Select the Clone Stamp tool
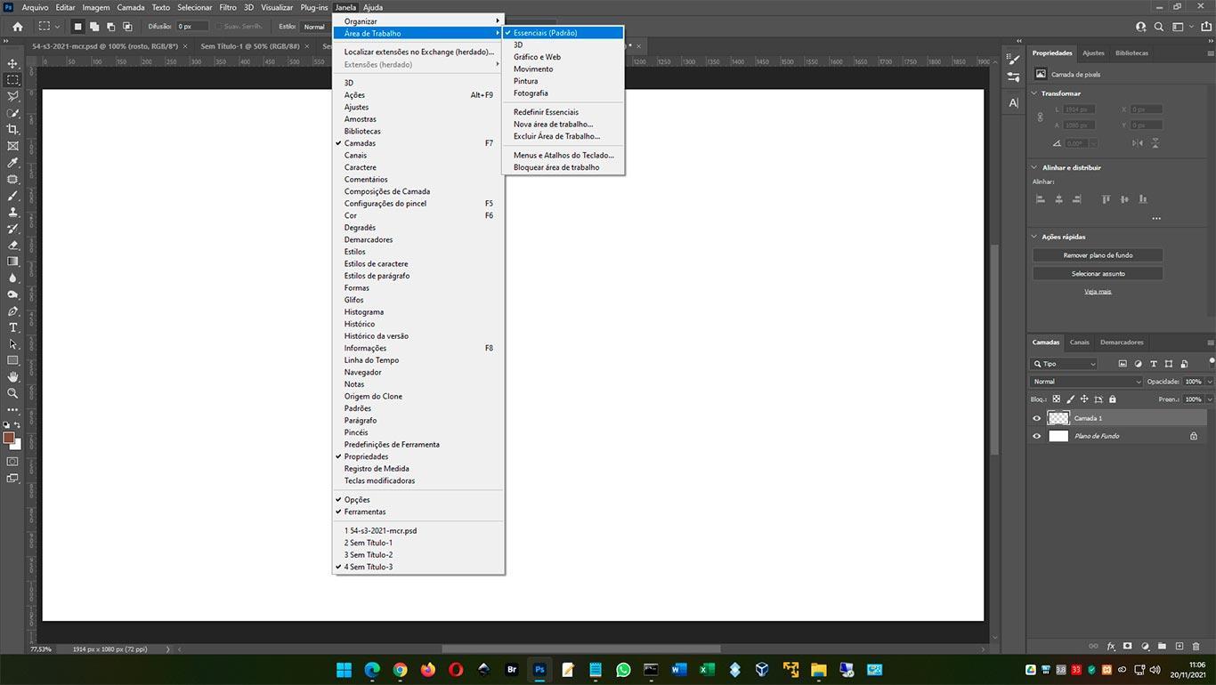The width and height of the screenshot is (1216, 685). tap(12, 213)
